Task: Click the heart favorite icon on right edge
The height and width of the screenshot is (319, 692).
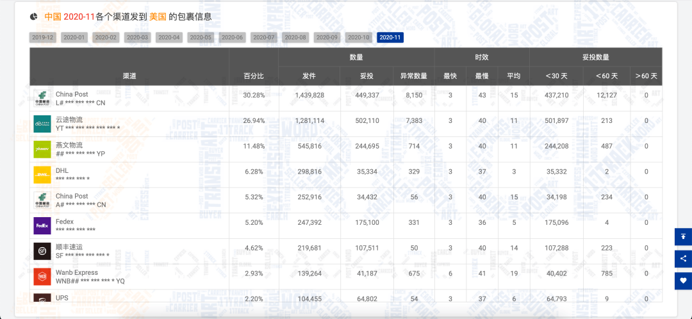Action: pyautogui.click(x=683, y=281)
